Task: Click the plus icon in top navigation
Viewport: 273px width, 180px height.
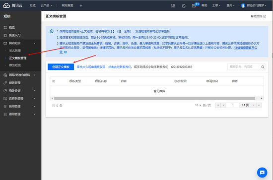Action: coord(81,6)
